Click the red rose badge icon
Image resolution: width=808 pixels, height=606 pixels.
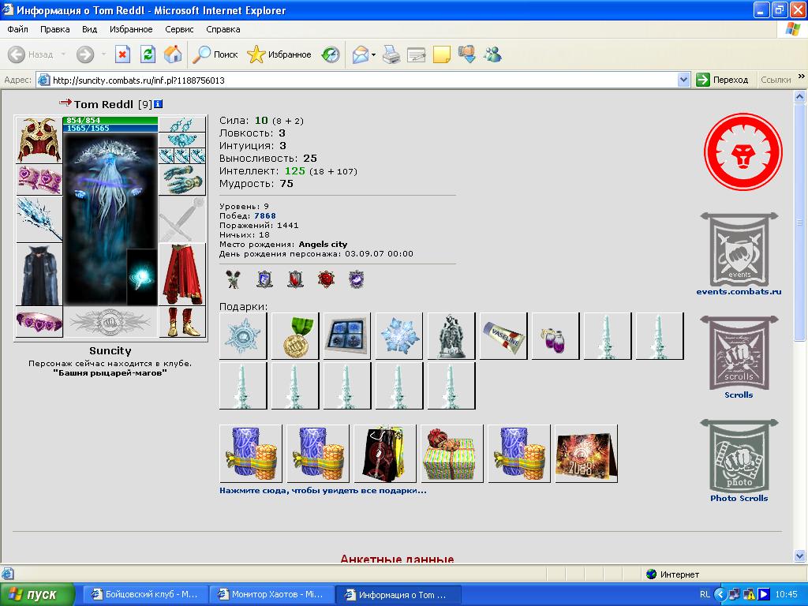[326, 279]
